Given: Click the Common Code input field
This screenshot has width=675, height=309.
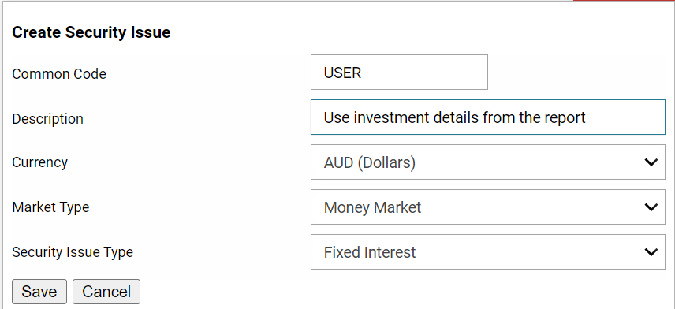Looking at the screenshot, I should (399, 73).
